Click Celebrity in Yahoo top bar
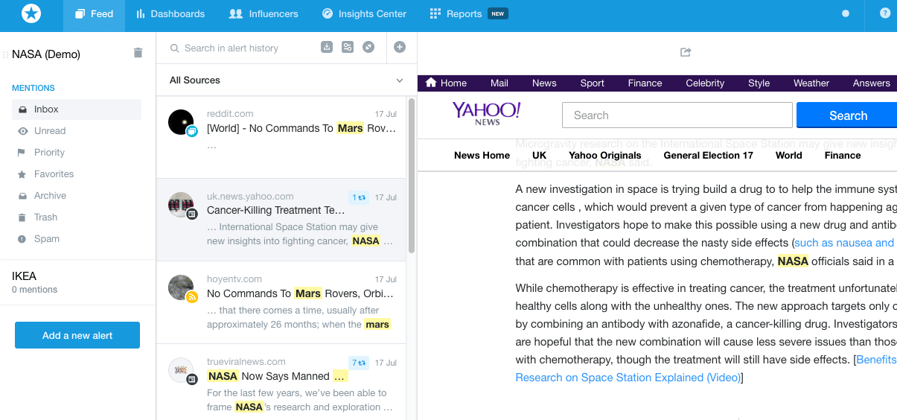 [705, 83]
